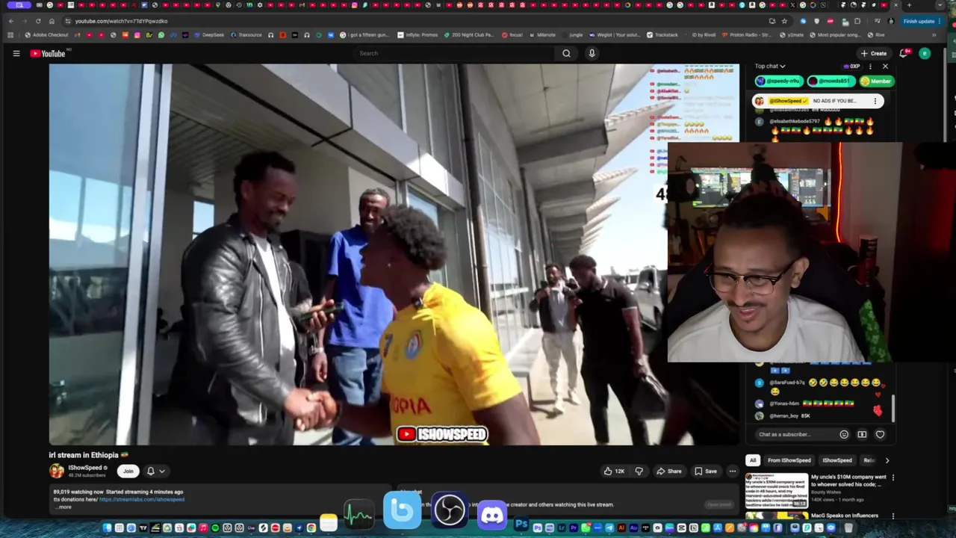This screenshot has width=956, height=538.
Task: Open options for MacG Speaks video
Action: coord(893,516)
